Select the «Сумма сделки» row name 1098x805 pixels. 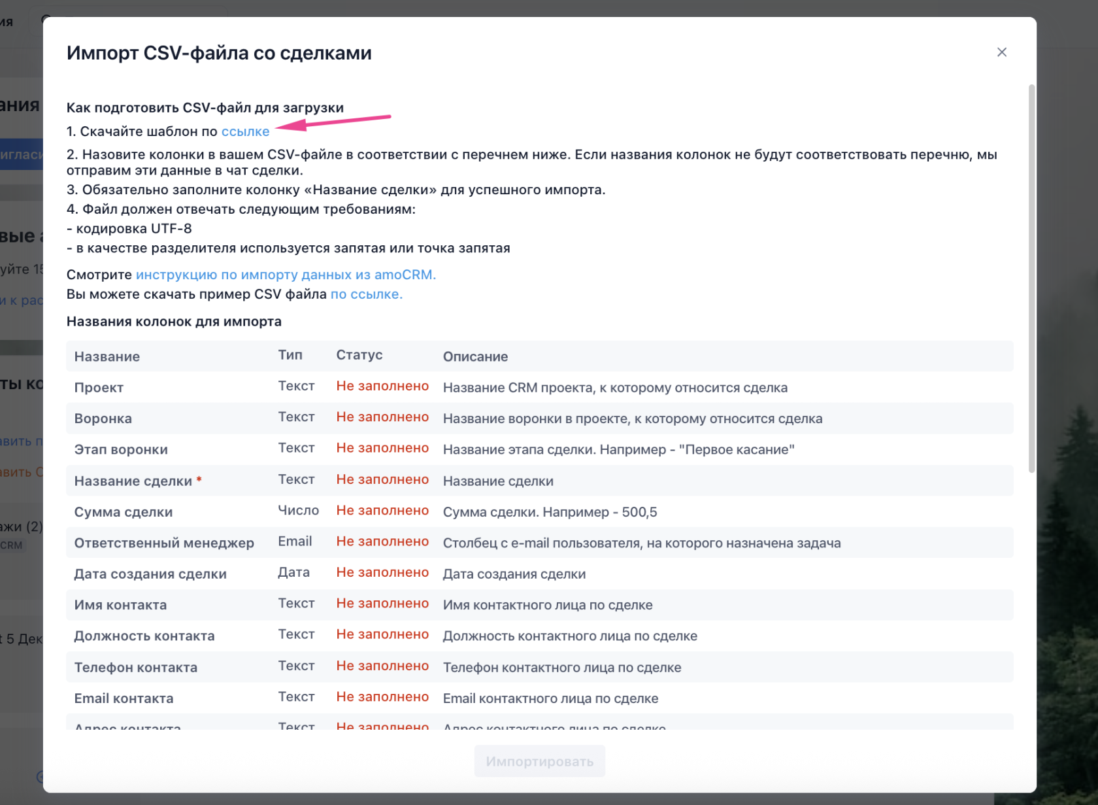[124, 512]
